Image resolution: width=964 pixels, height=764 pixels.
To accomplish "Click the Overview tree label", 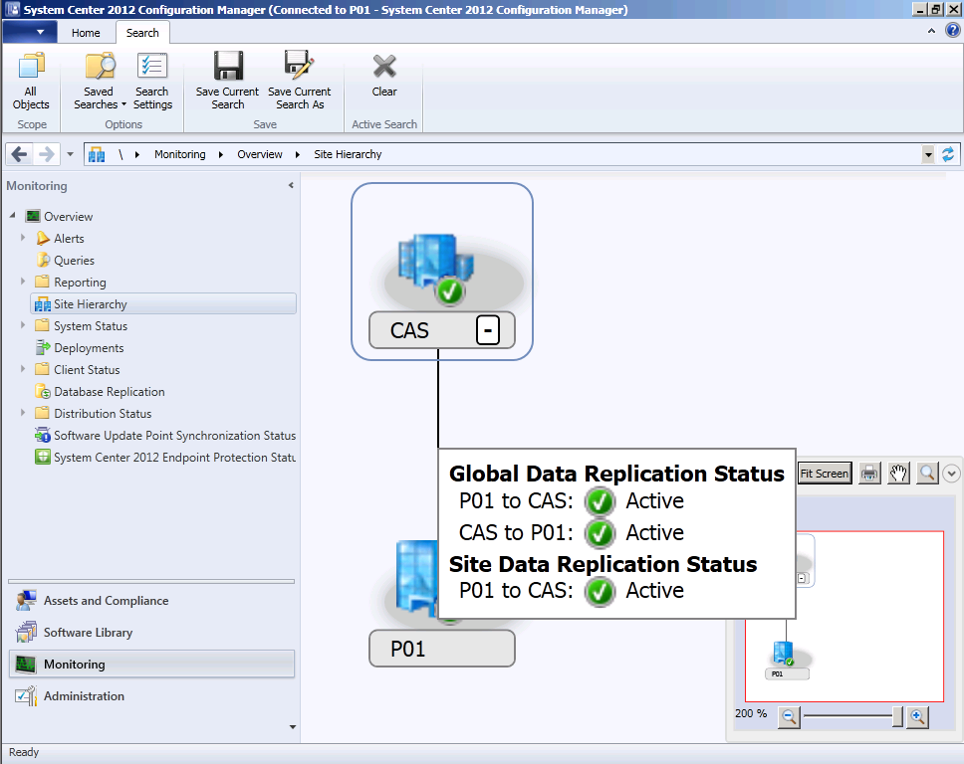I will tap(69, 217).
